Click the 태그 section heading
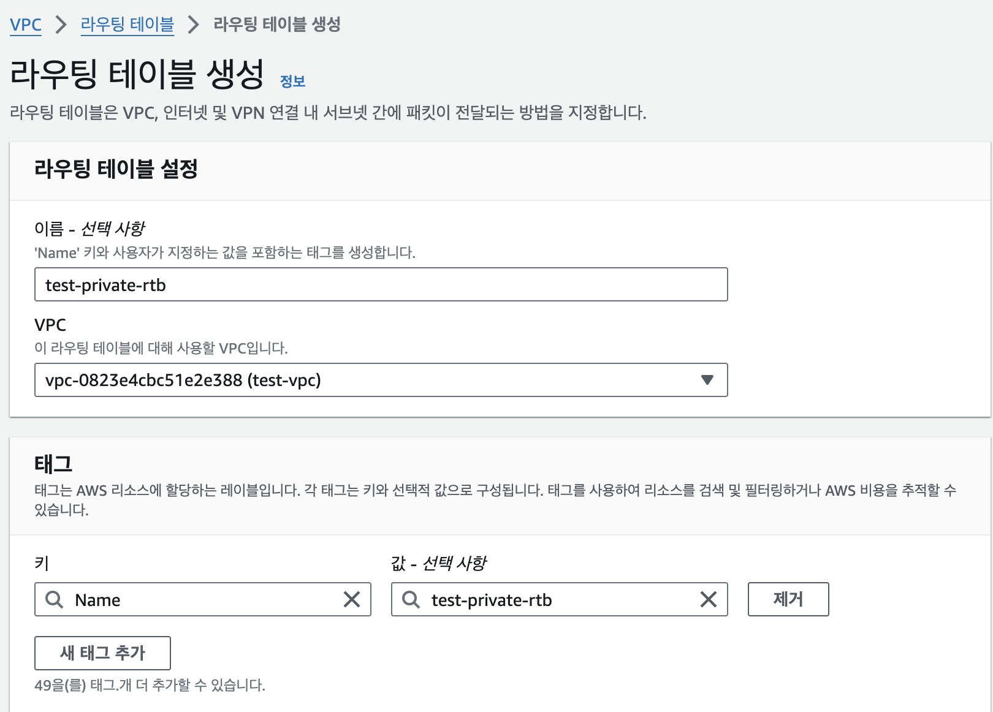 coord(53,464)
